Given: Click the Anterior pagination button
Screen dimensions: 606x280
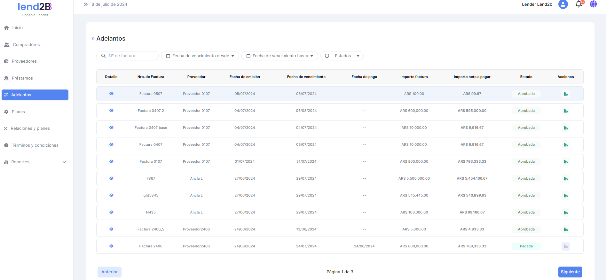Looking at the screenshot, I should pos(109,272).
